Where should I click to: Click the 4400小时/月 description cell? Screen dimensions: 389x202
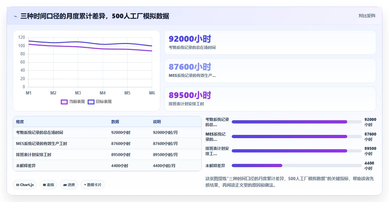(x=164, y=166)
